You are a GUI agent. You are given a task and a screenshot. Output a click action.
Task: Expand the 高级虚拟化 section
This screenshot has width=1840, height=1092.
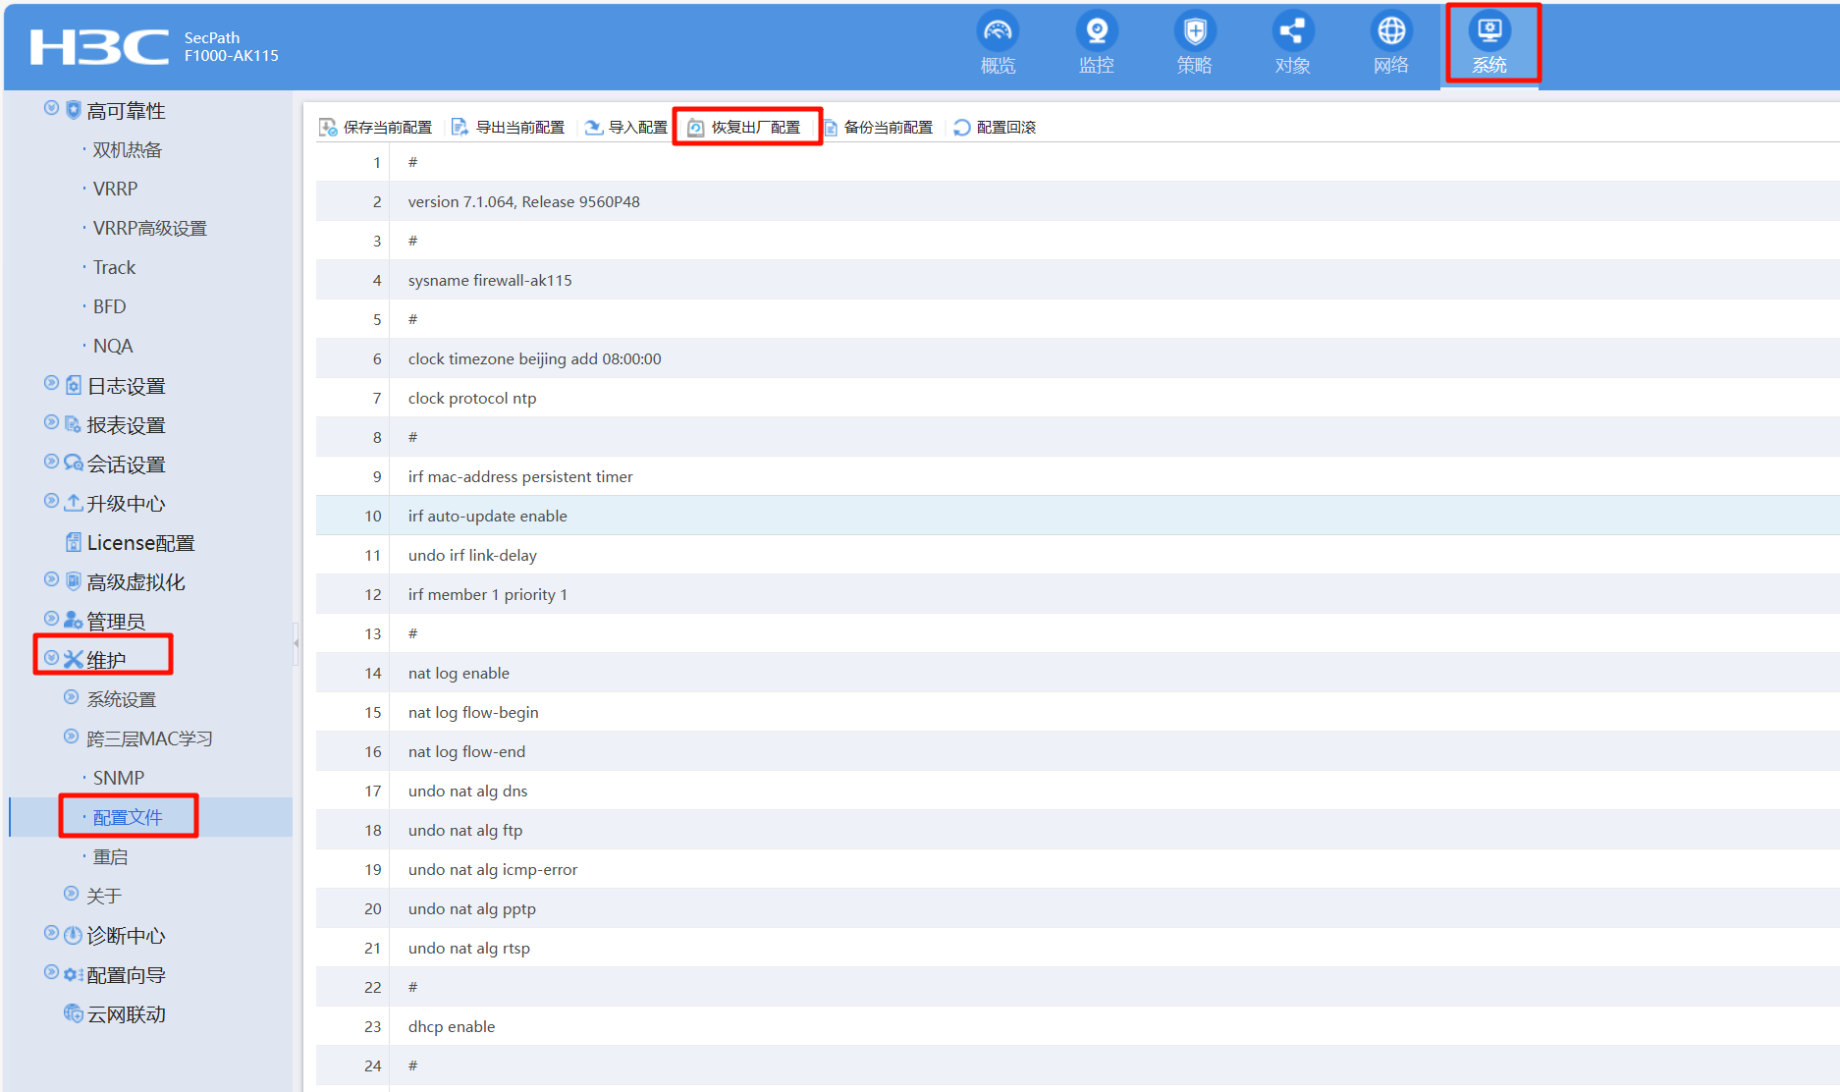coord(51,579)
